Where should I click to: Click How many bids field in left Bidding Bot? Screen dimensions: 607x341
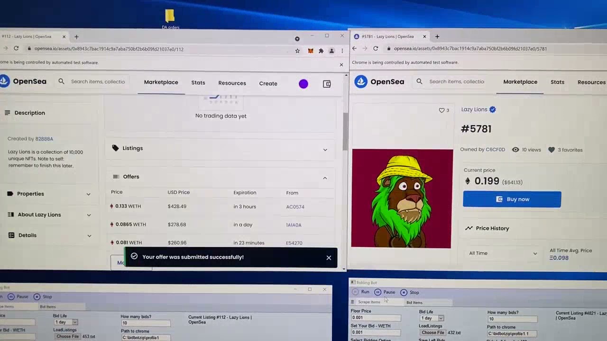pyautogui.click(x=145, y=323)
